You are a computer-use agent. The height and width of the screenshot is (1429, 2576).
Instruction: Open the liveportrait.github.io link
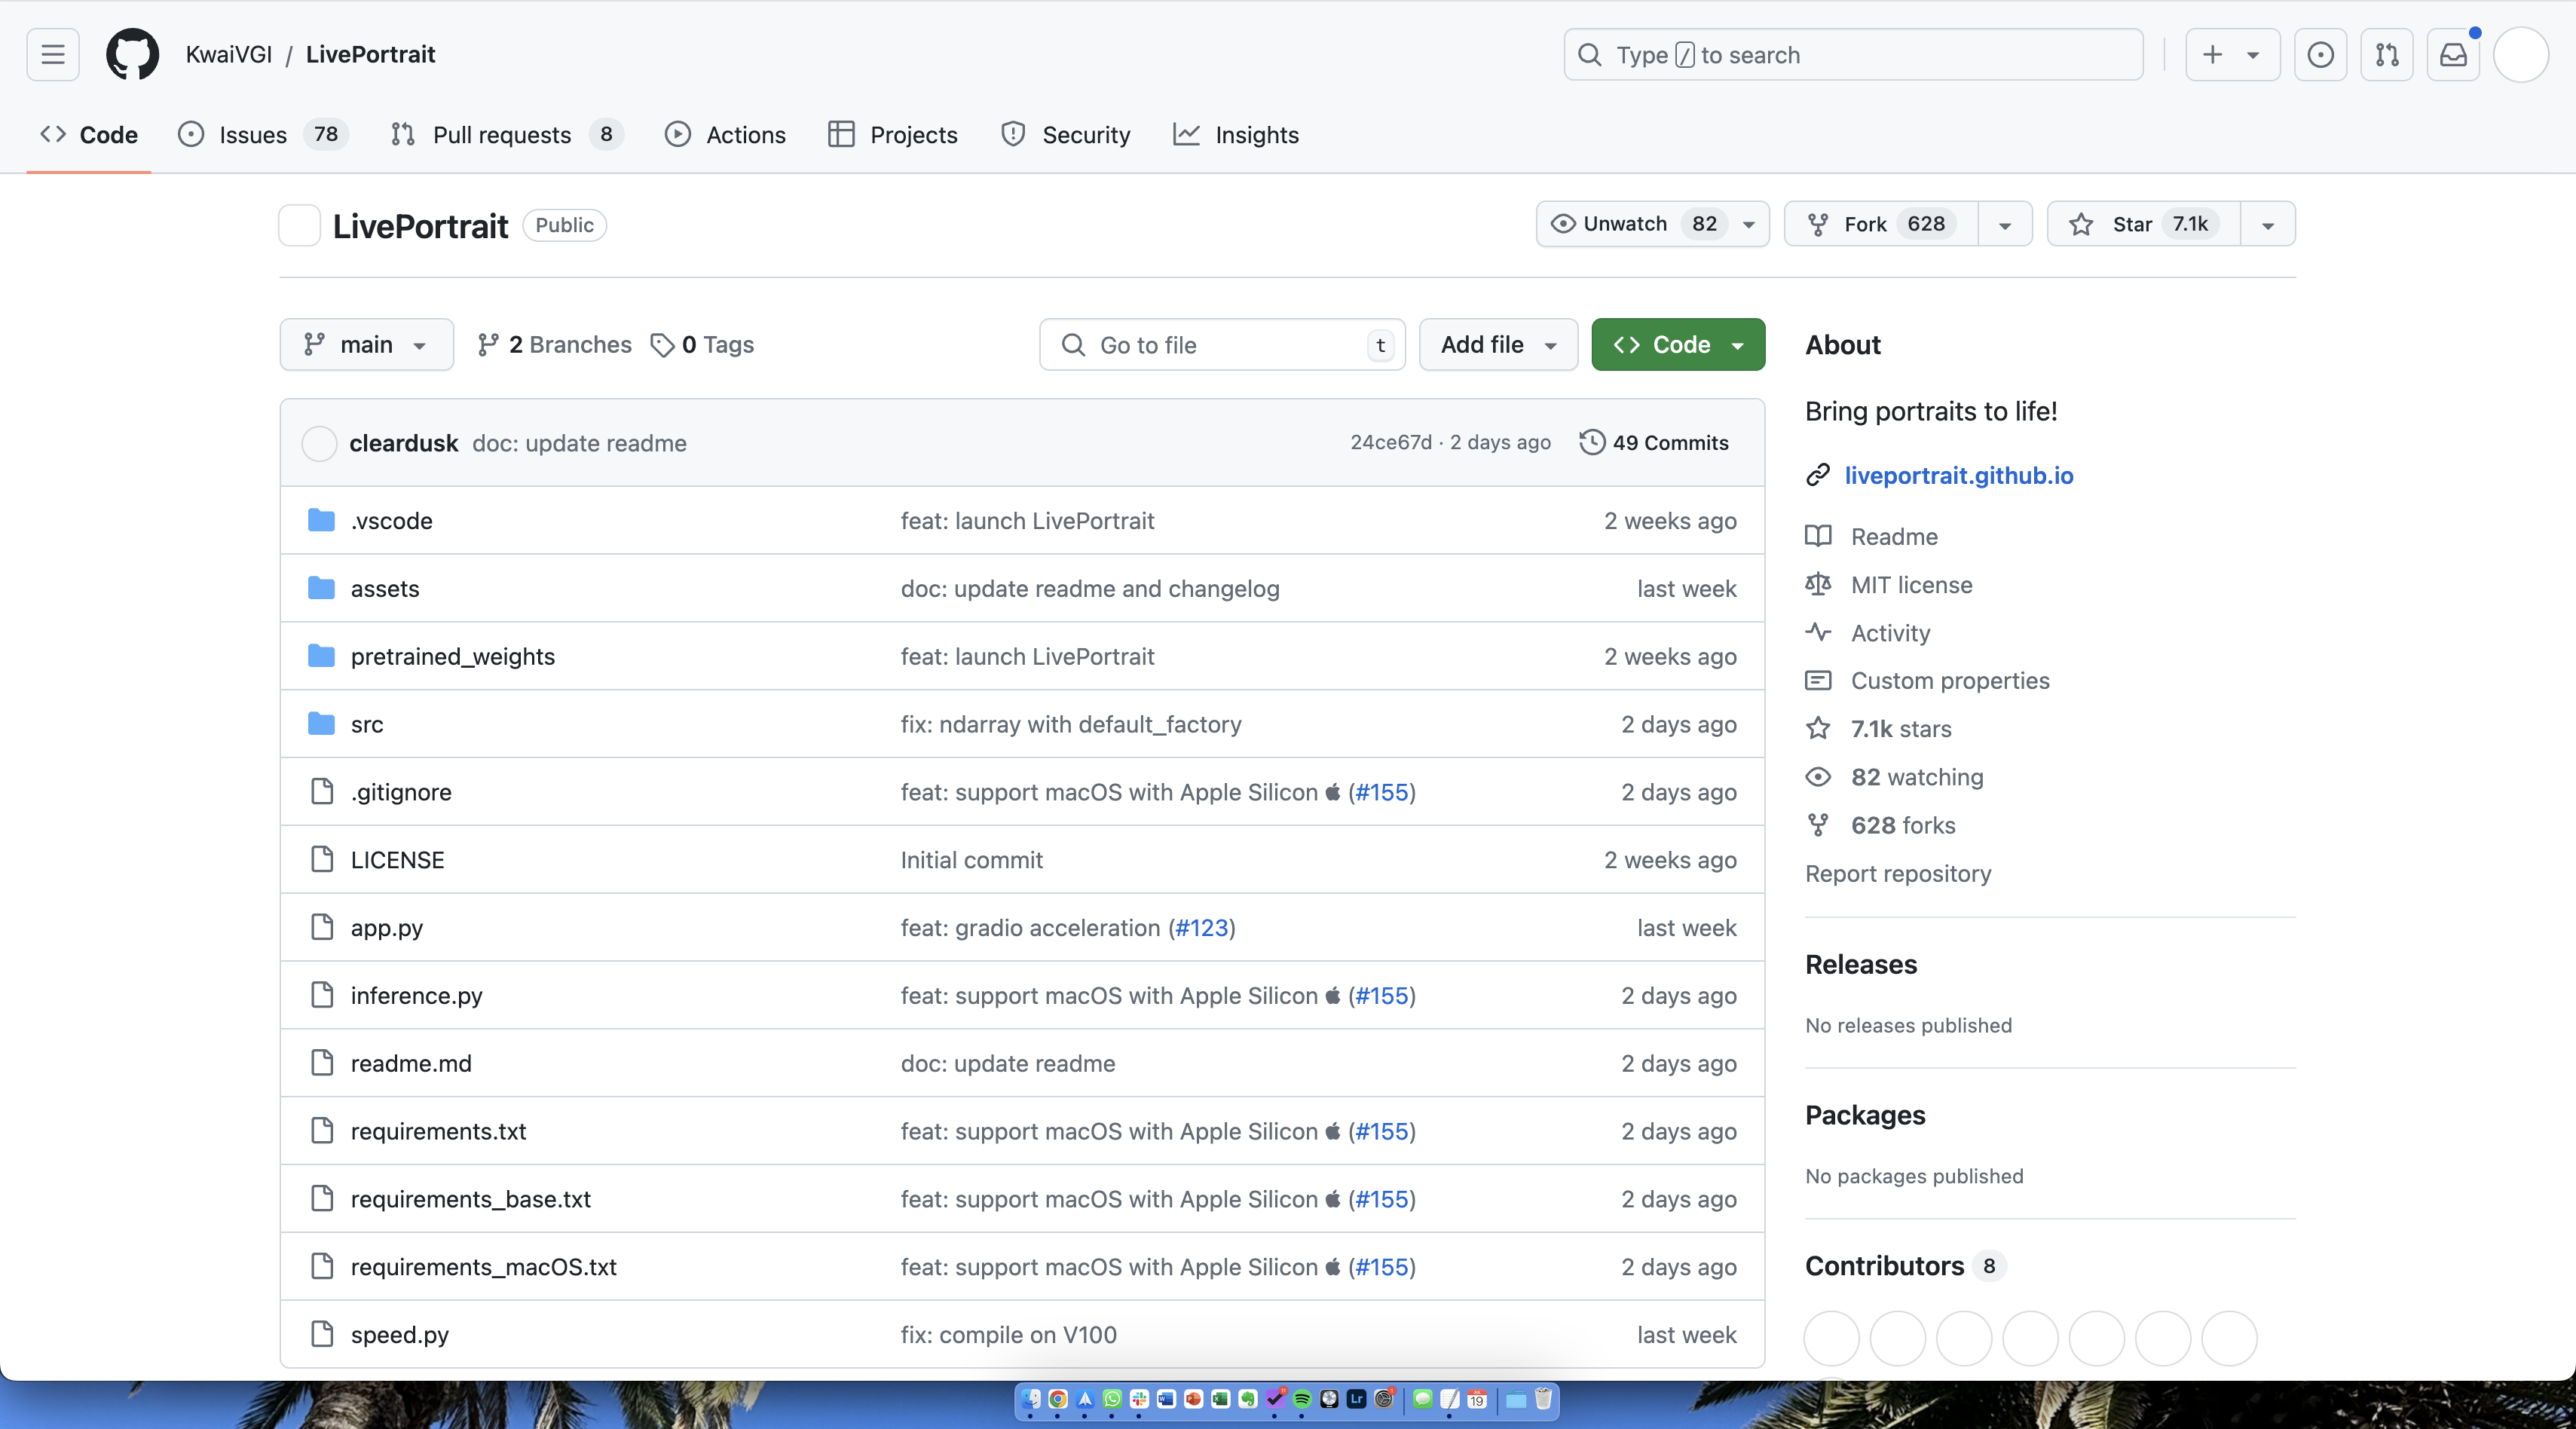point(1959,475)
